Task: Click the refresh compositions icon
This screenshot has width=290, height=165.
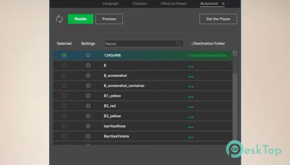Action: click(x=59, y=19)
